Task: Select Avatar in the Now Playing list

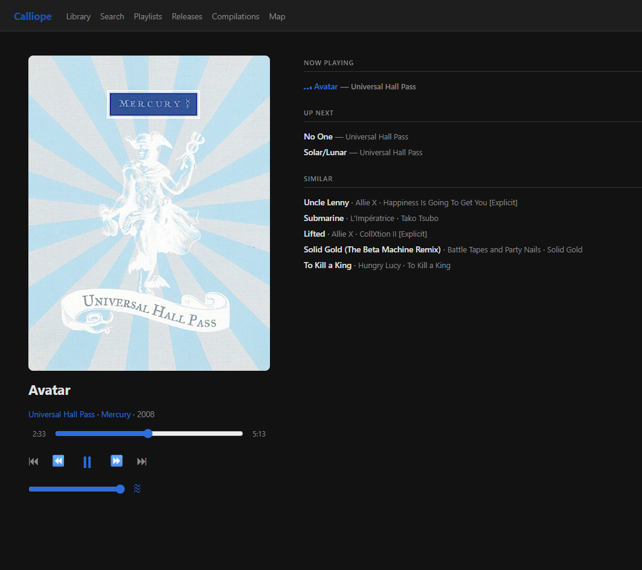Action: point(326,87)
